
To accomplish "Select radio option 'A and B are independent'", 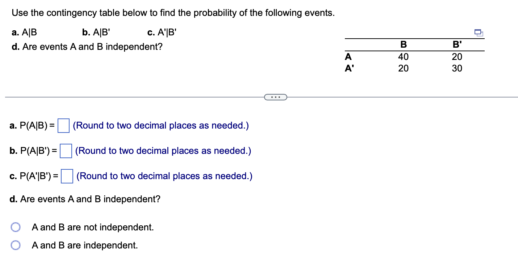I will tap(15, 245).
